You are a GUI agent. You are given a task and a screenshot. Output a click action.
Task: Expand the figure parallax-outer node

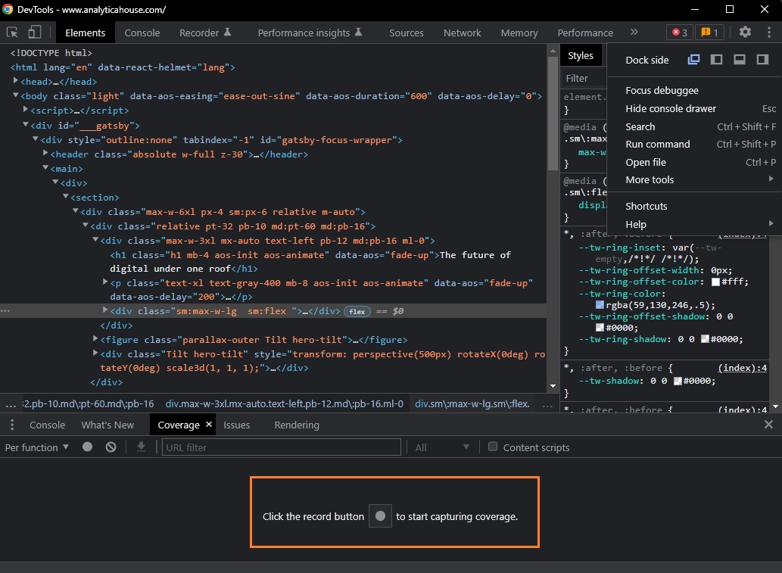click(95, 338)
